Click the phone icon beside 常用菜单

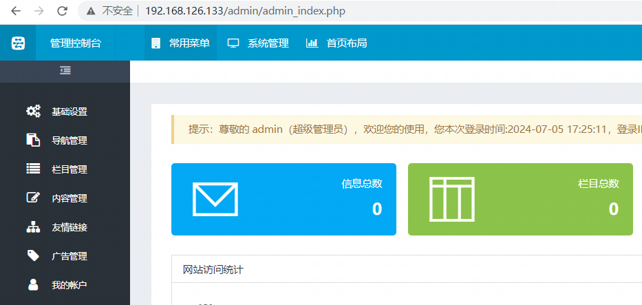pos(156,43)
